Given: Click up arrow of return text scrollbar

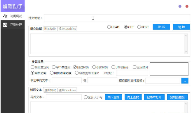Looking at the screenshot, I should pyautogui.click(x=186, y=104).
